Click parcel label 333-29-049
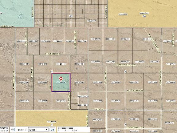The width and height of the screenshot is (177, 133). (79, 83)
